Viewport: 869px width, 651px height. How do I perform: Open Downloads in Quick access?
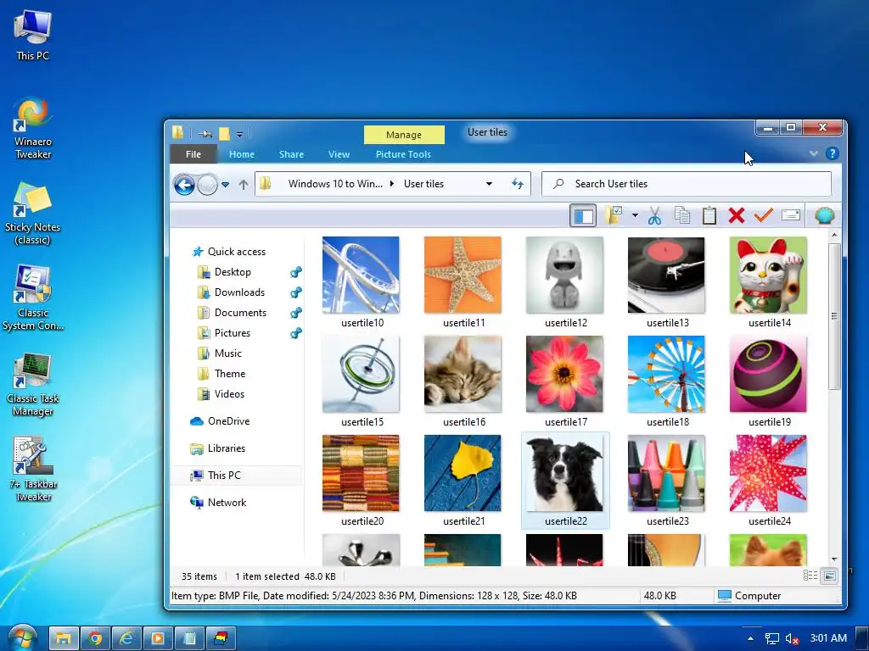239,292
